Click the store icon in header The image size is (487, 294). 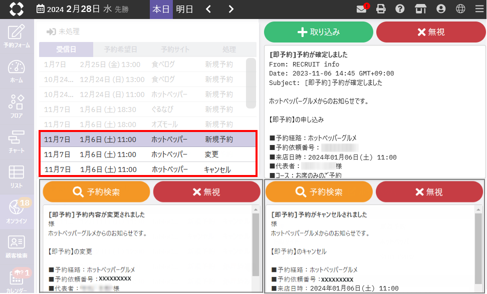[x=421, y=9]
